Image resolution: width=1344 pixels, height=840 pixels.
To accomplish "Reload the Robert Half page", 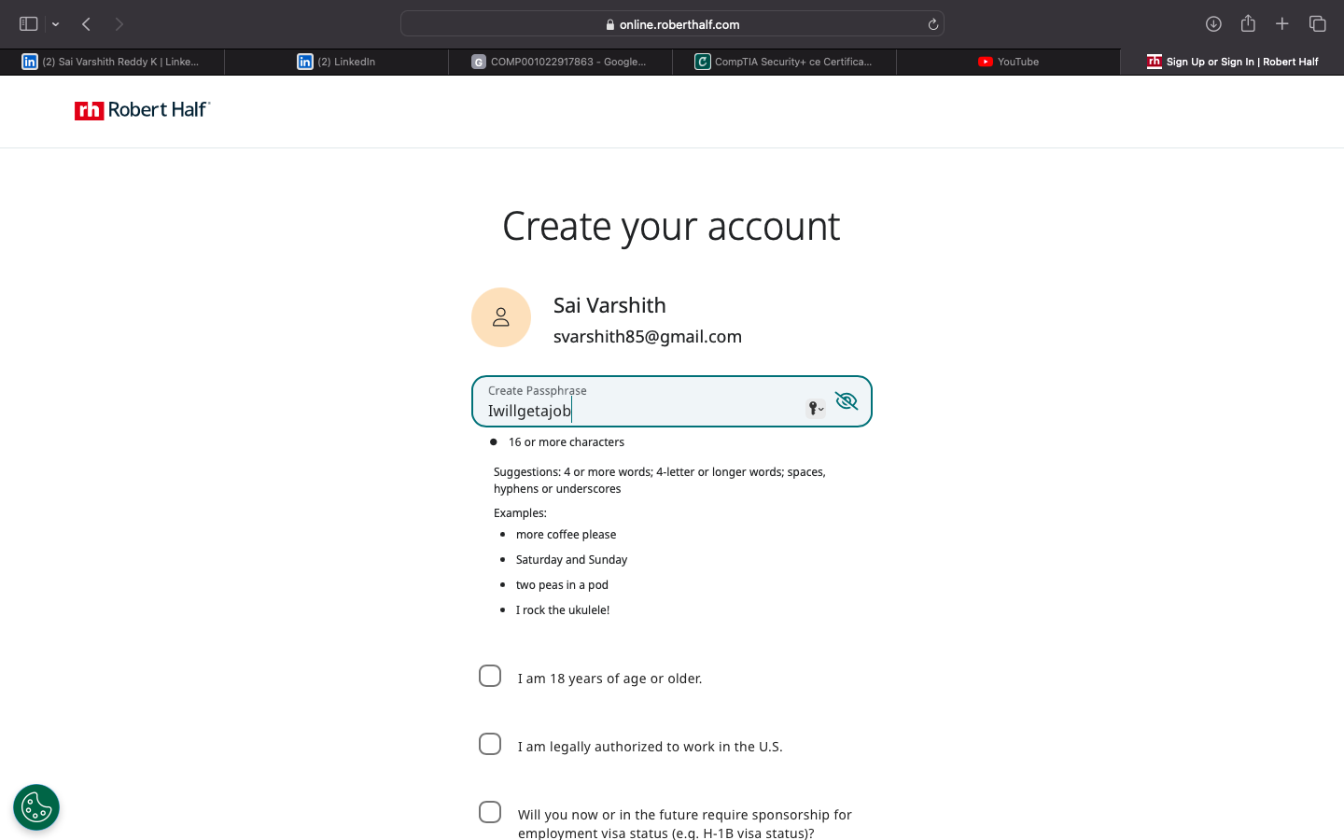I will click(x=932, y=24).
